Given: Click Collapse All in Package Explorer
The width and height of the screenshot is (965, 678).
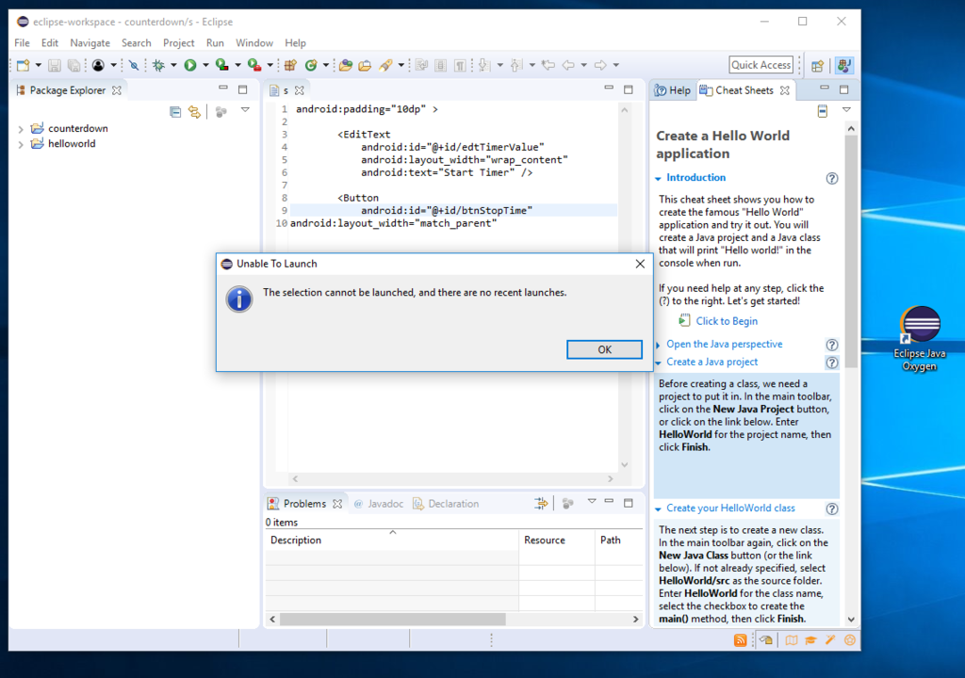Looking at the screenshot, I should (x=175, y=111).
